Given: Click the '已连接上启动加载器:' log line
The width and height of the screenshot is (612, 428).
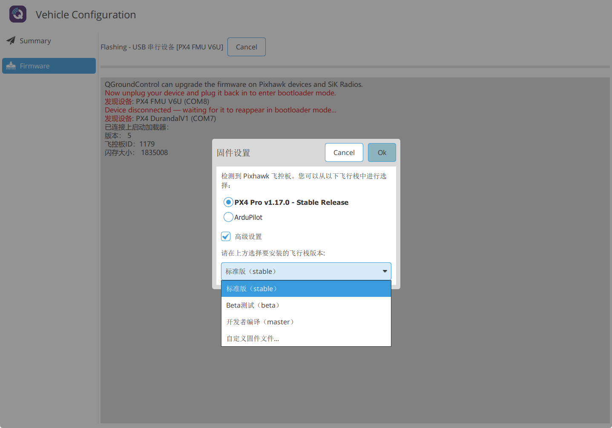Looking at the screenshot, I should (x=137, y=127).
